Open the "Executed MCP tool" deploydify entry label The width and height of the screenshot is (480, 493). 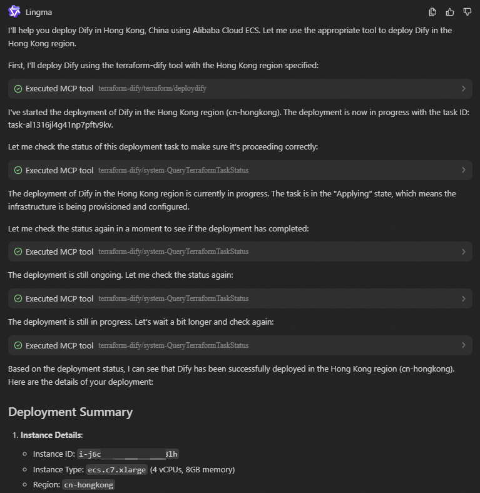(59, 89)
